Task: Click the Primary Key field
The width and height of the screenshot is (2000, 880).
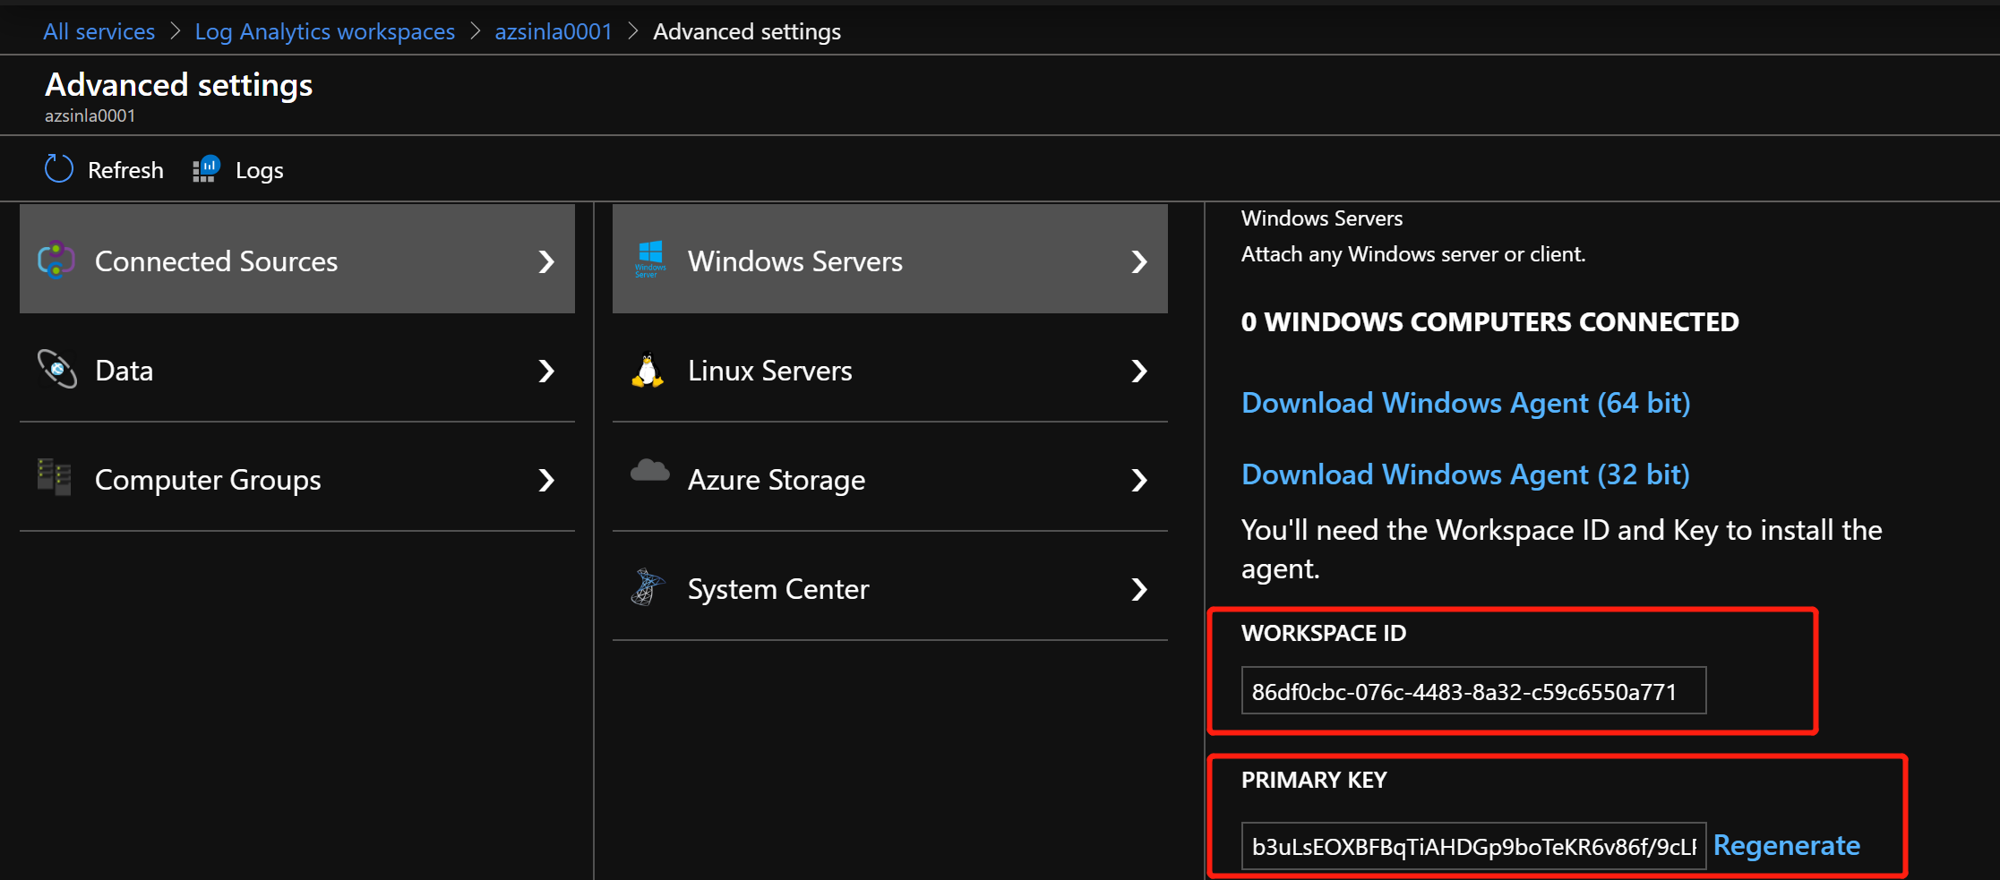Action: pyautogui.click(x=1474, y=846)
